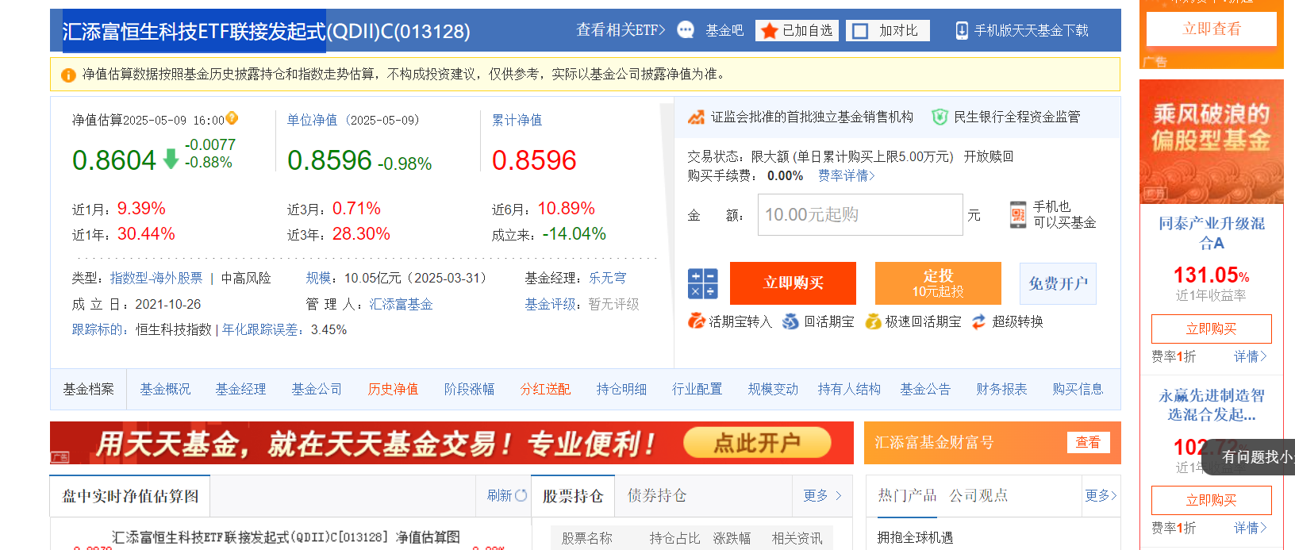This screenshot has width=1295, height=550.
Task: Tick the 加对比 checkbox
Action: tap(860, 31)
